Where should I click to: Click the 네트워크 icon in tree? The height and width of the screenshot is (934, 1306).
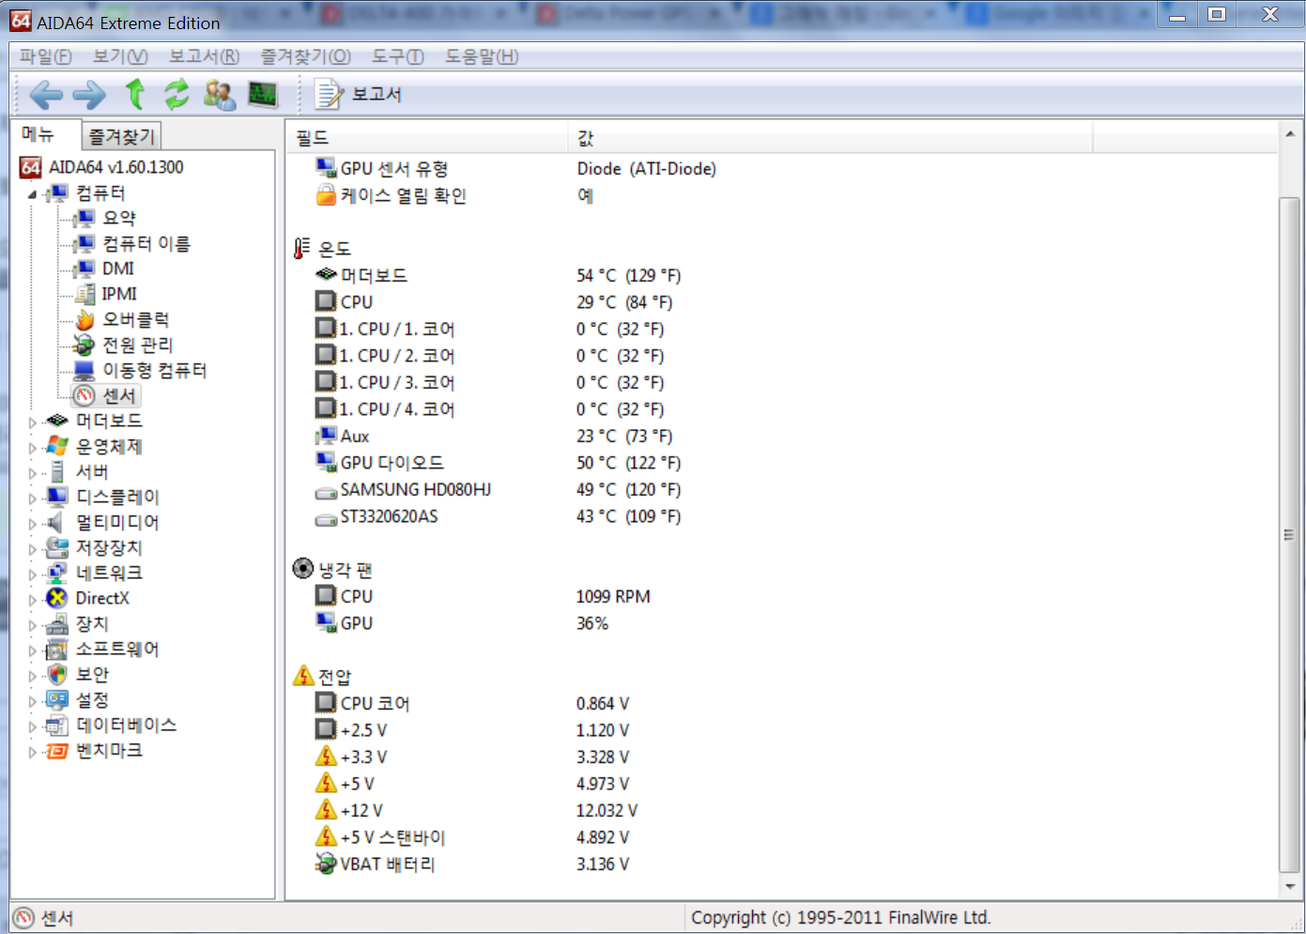(57, 573)
